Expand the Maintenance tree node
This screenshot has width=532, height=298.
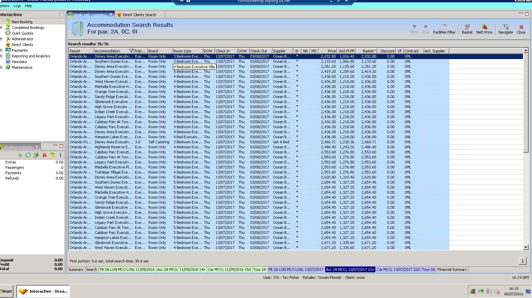tap(1, 67)
